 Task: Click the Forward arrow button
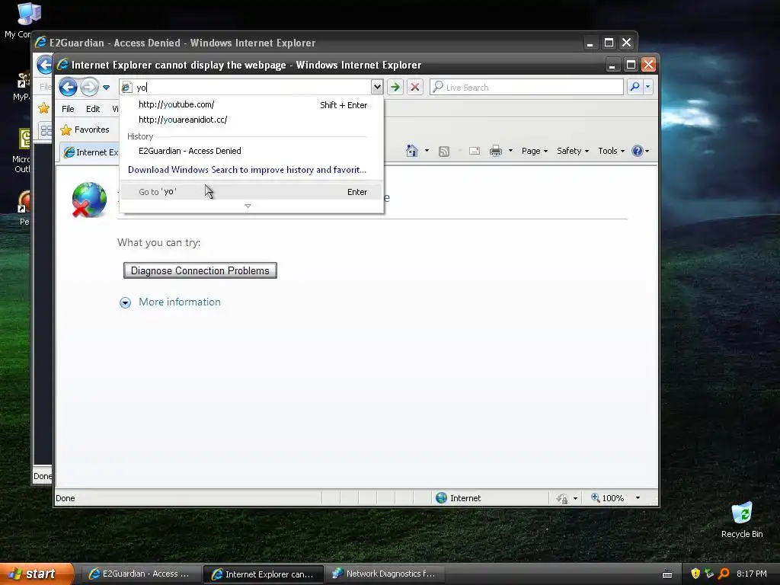(90, 87)
